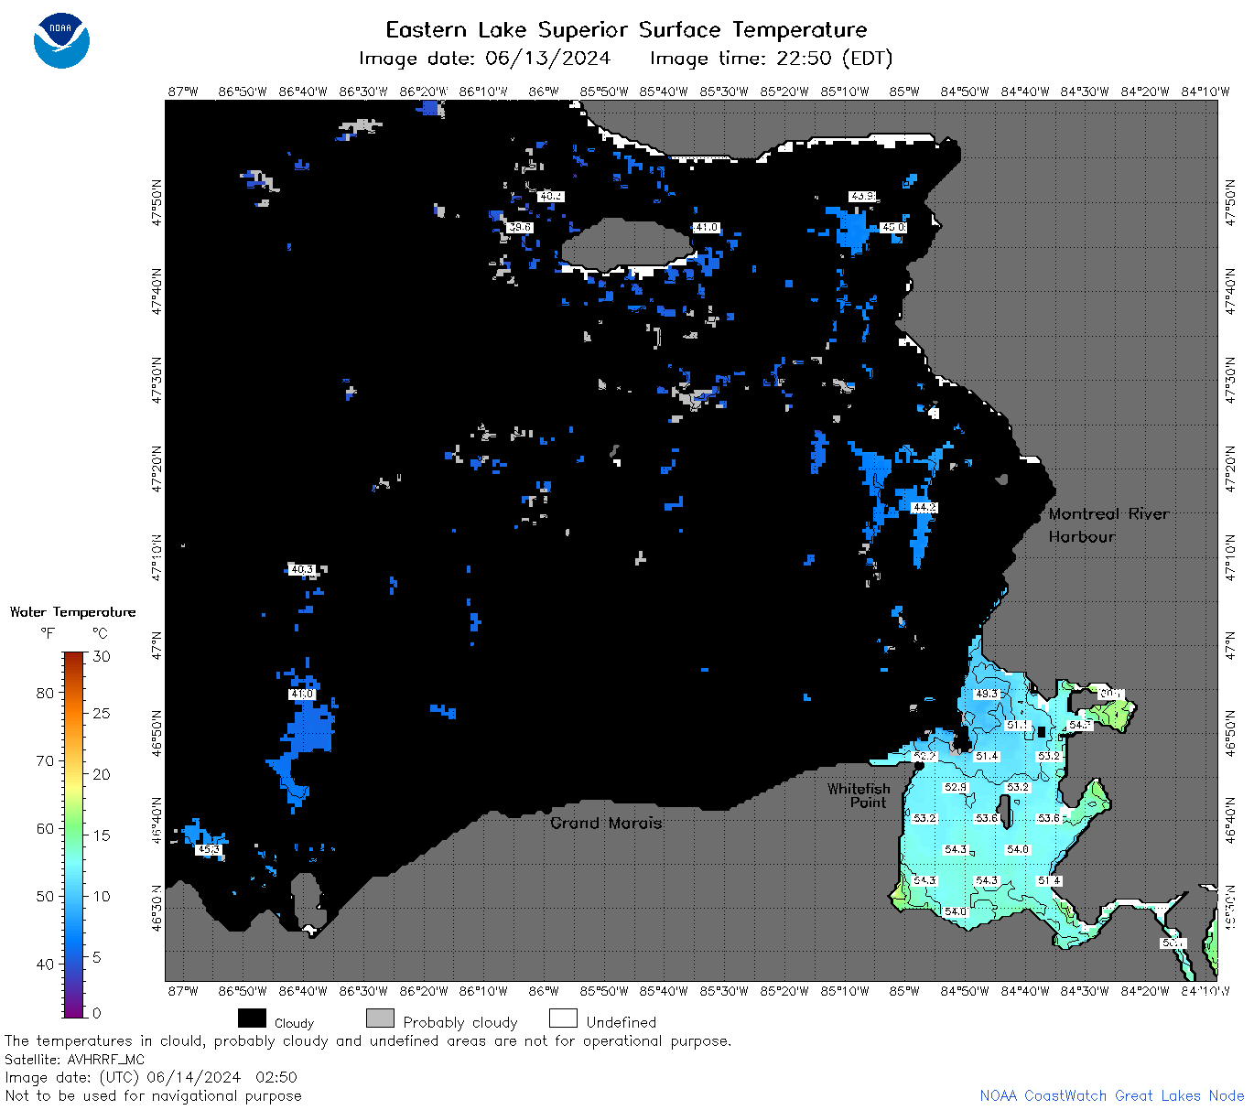
Task: Click the 'Grand Marais' map label
Action: click(x=606, y=823)
